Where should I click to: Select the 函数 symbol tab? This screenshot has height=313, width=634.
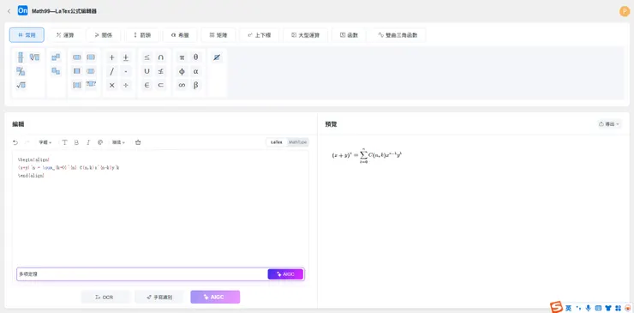[349, 35]
